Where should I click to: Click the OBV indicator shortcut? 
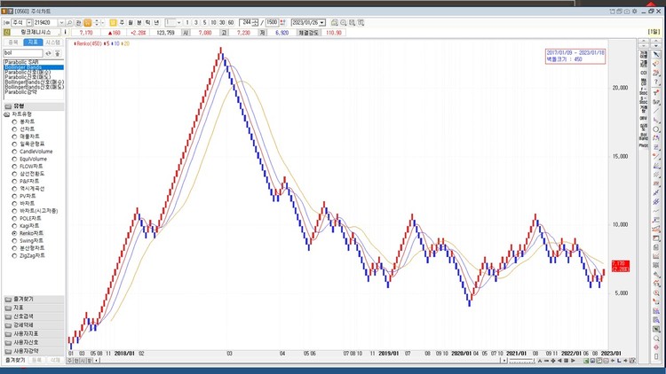[x=644, y=118]
